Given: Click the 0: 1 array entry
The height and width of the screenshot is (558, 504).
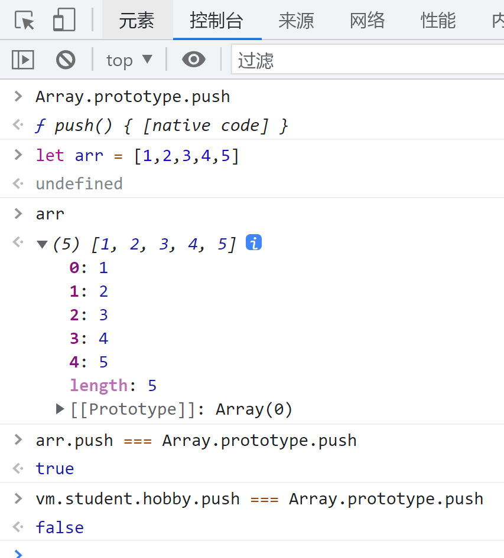Looking at the screenshot, I should coord(89,268).
